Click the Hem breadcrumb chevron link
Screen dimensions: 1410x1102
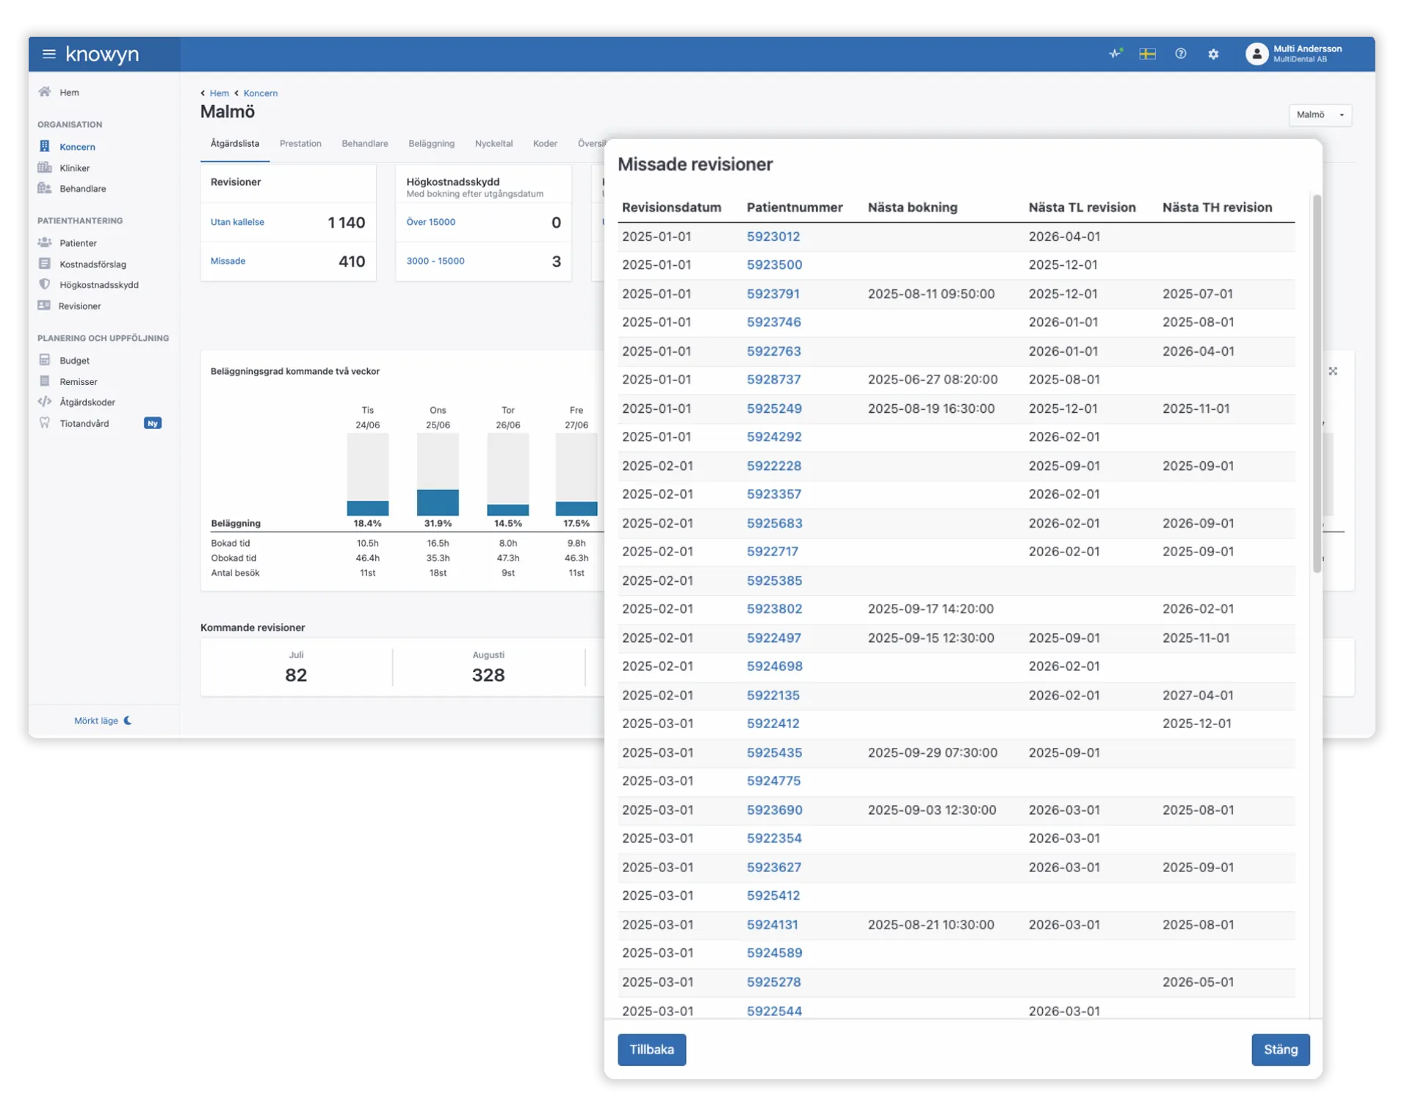pos(215,93)
